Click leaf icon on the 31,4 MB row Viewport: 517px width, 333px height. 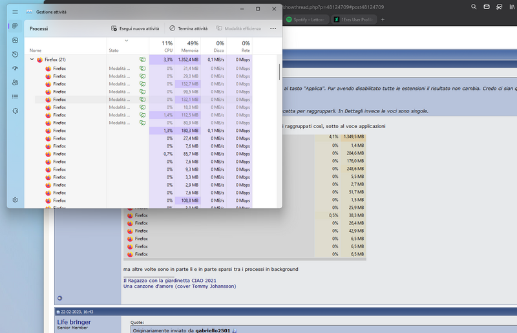point(142,69)
